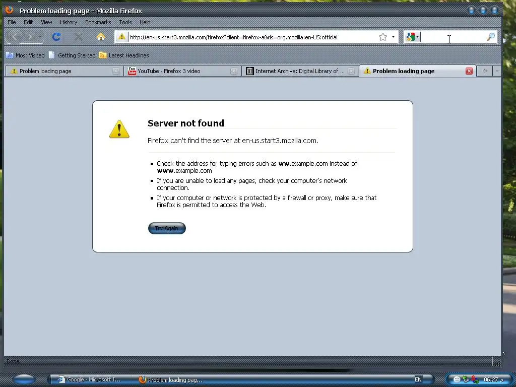Click the yellow warning triangle on error page
The width and height of the screenshot is (516, 387).
click(x=119, y=129)
